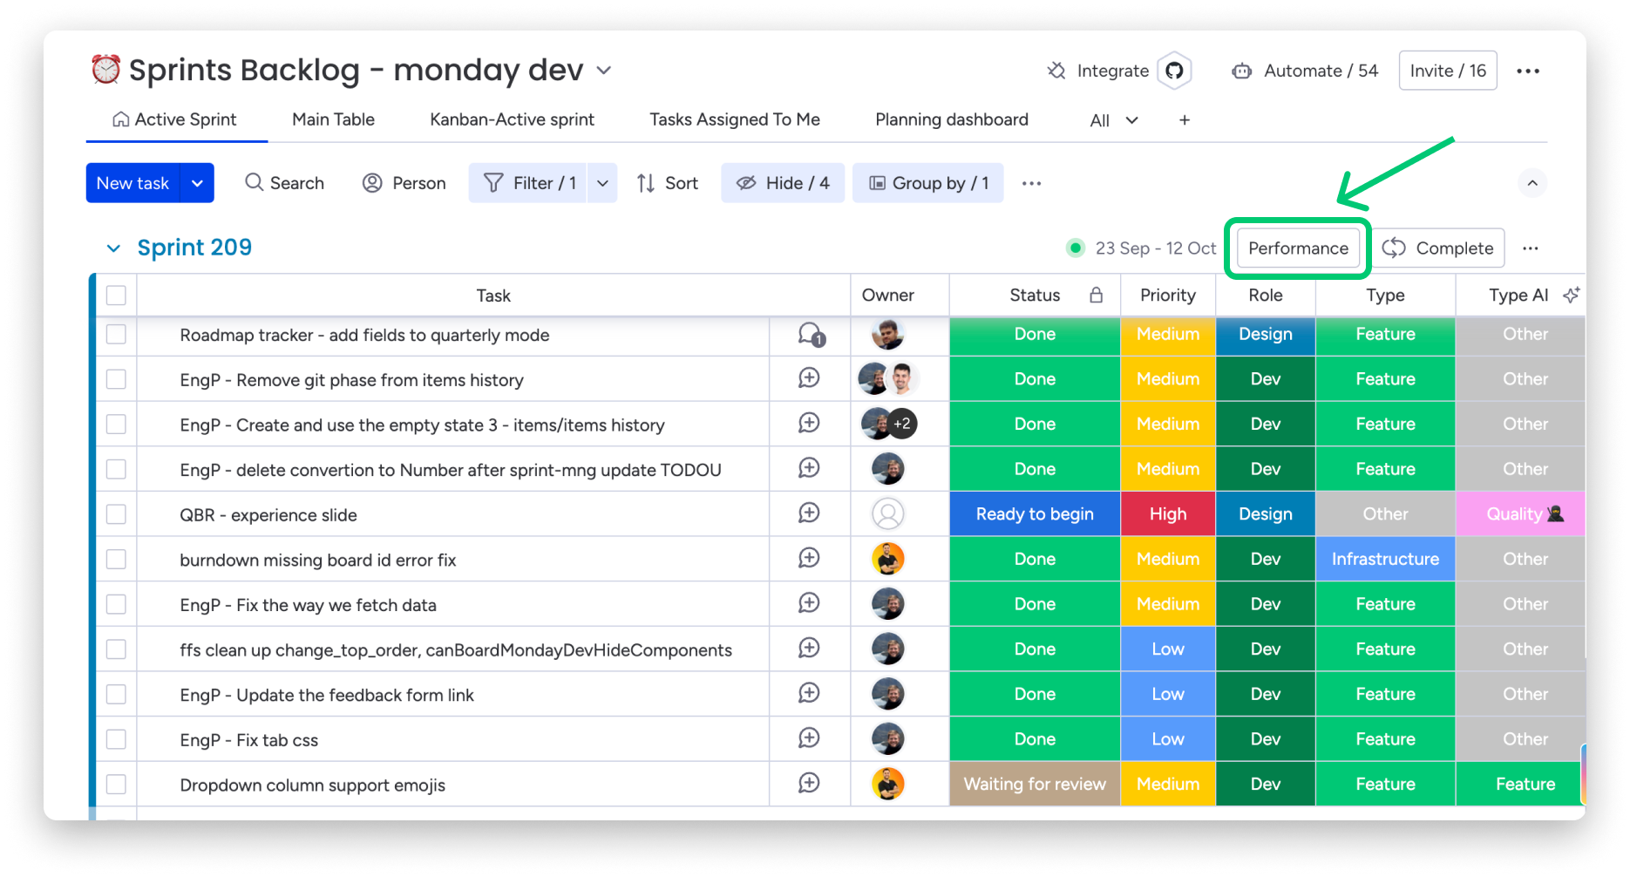Check the empty state 3 task checkbox
This screenshot has width=1630, height=877.
click(116, 425)
